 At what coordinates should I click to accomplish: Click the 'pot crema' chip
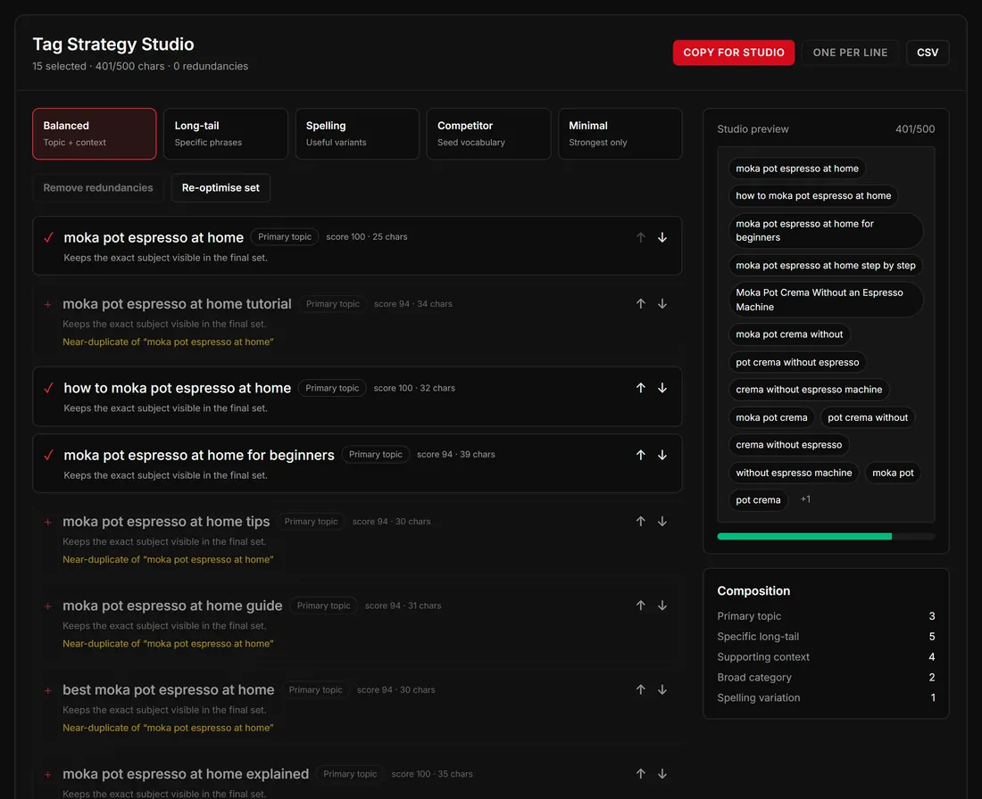point(758,500)
